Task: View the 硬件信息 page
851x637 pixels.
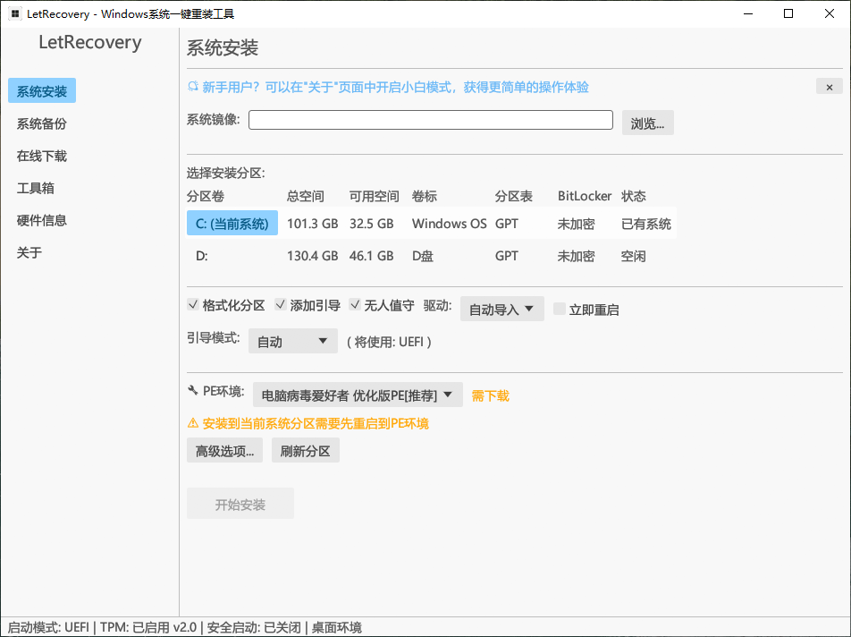Action: pos(42,220)
